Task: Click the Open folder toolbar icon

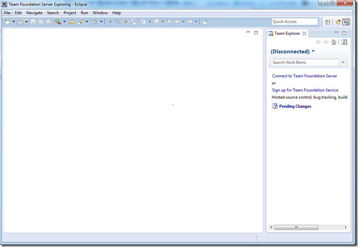Action: coord(72,22)
